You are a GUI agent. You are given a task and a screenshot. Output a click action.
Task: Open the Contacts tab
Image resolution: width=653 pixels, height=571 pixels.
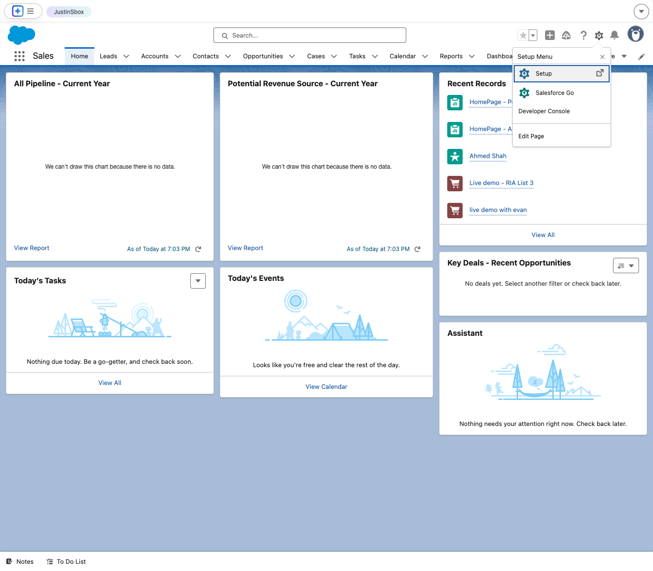pos(206,56)
